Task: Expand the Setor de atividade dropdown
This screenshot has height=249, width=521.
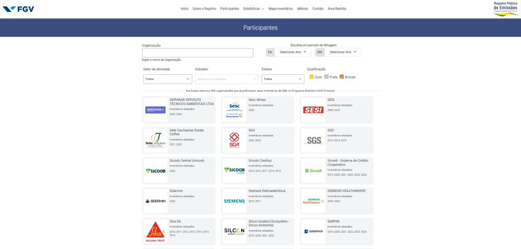Action: (x=167, y=79)
